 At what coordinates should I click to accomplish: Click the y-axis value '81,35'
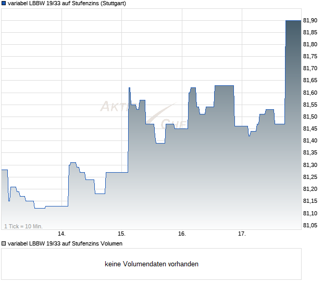tap(310, 152)
